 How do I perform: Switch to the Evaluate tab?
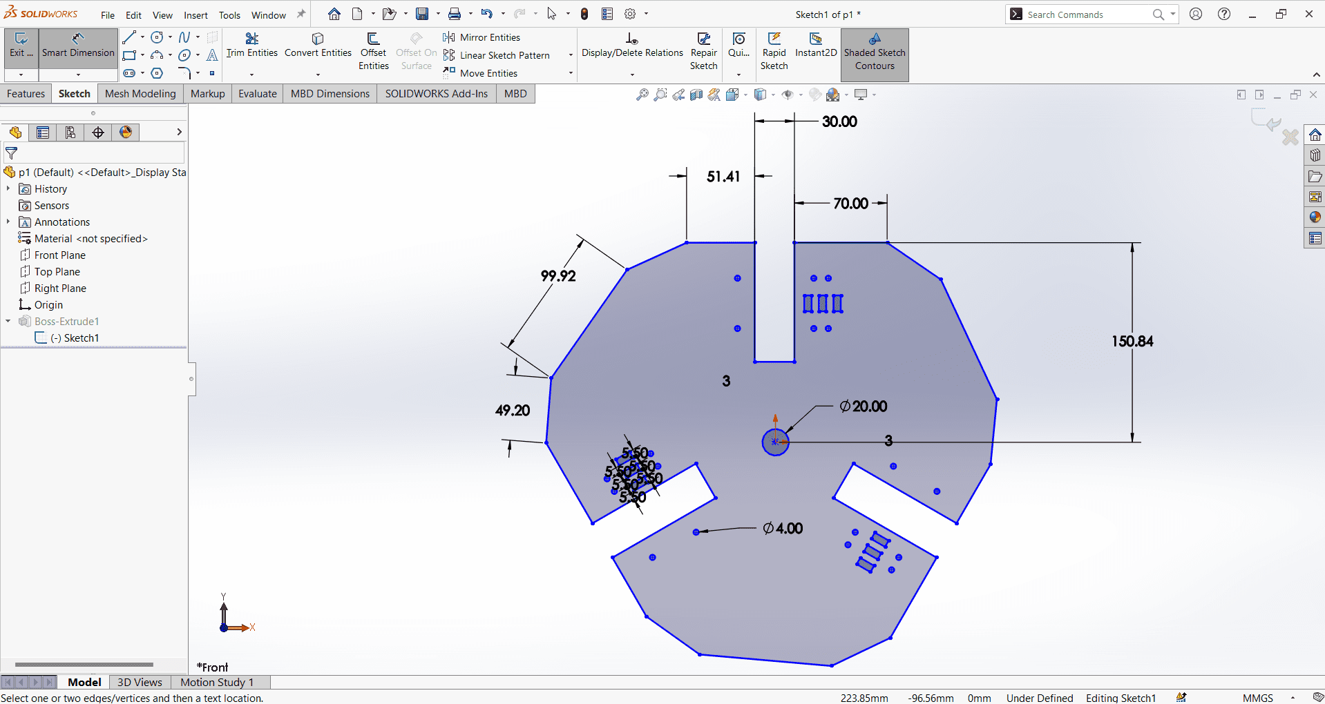point(258,94)
